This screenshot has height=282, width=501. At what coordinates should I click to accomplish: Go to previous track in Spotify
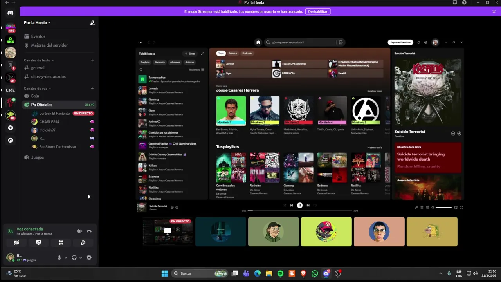coord(291,205)
